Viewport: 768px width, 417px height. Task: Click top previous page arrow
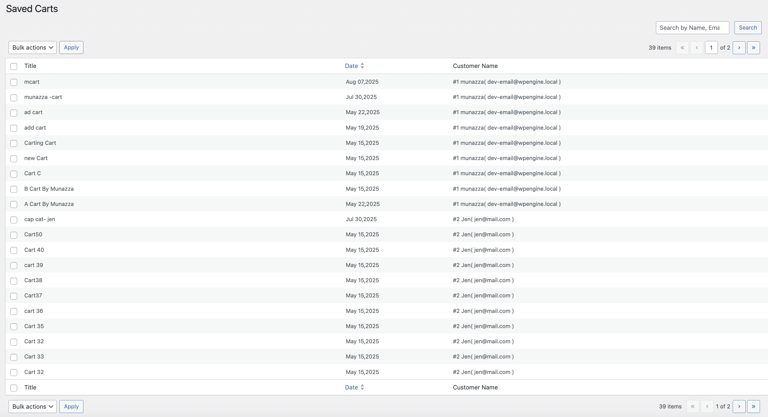point(697,48)
